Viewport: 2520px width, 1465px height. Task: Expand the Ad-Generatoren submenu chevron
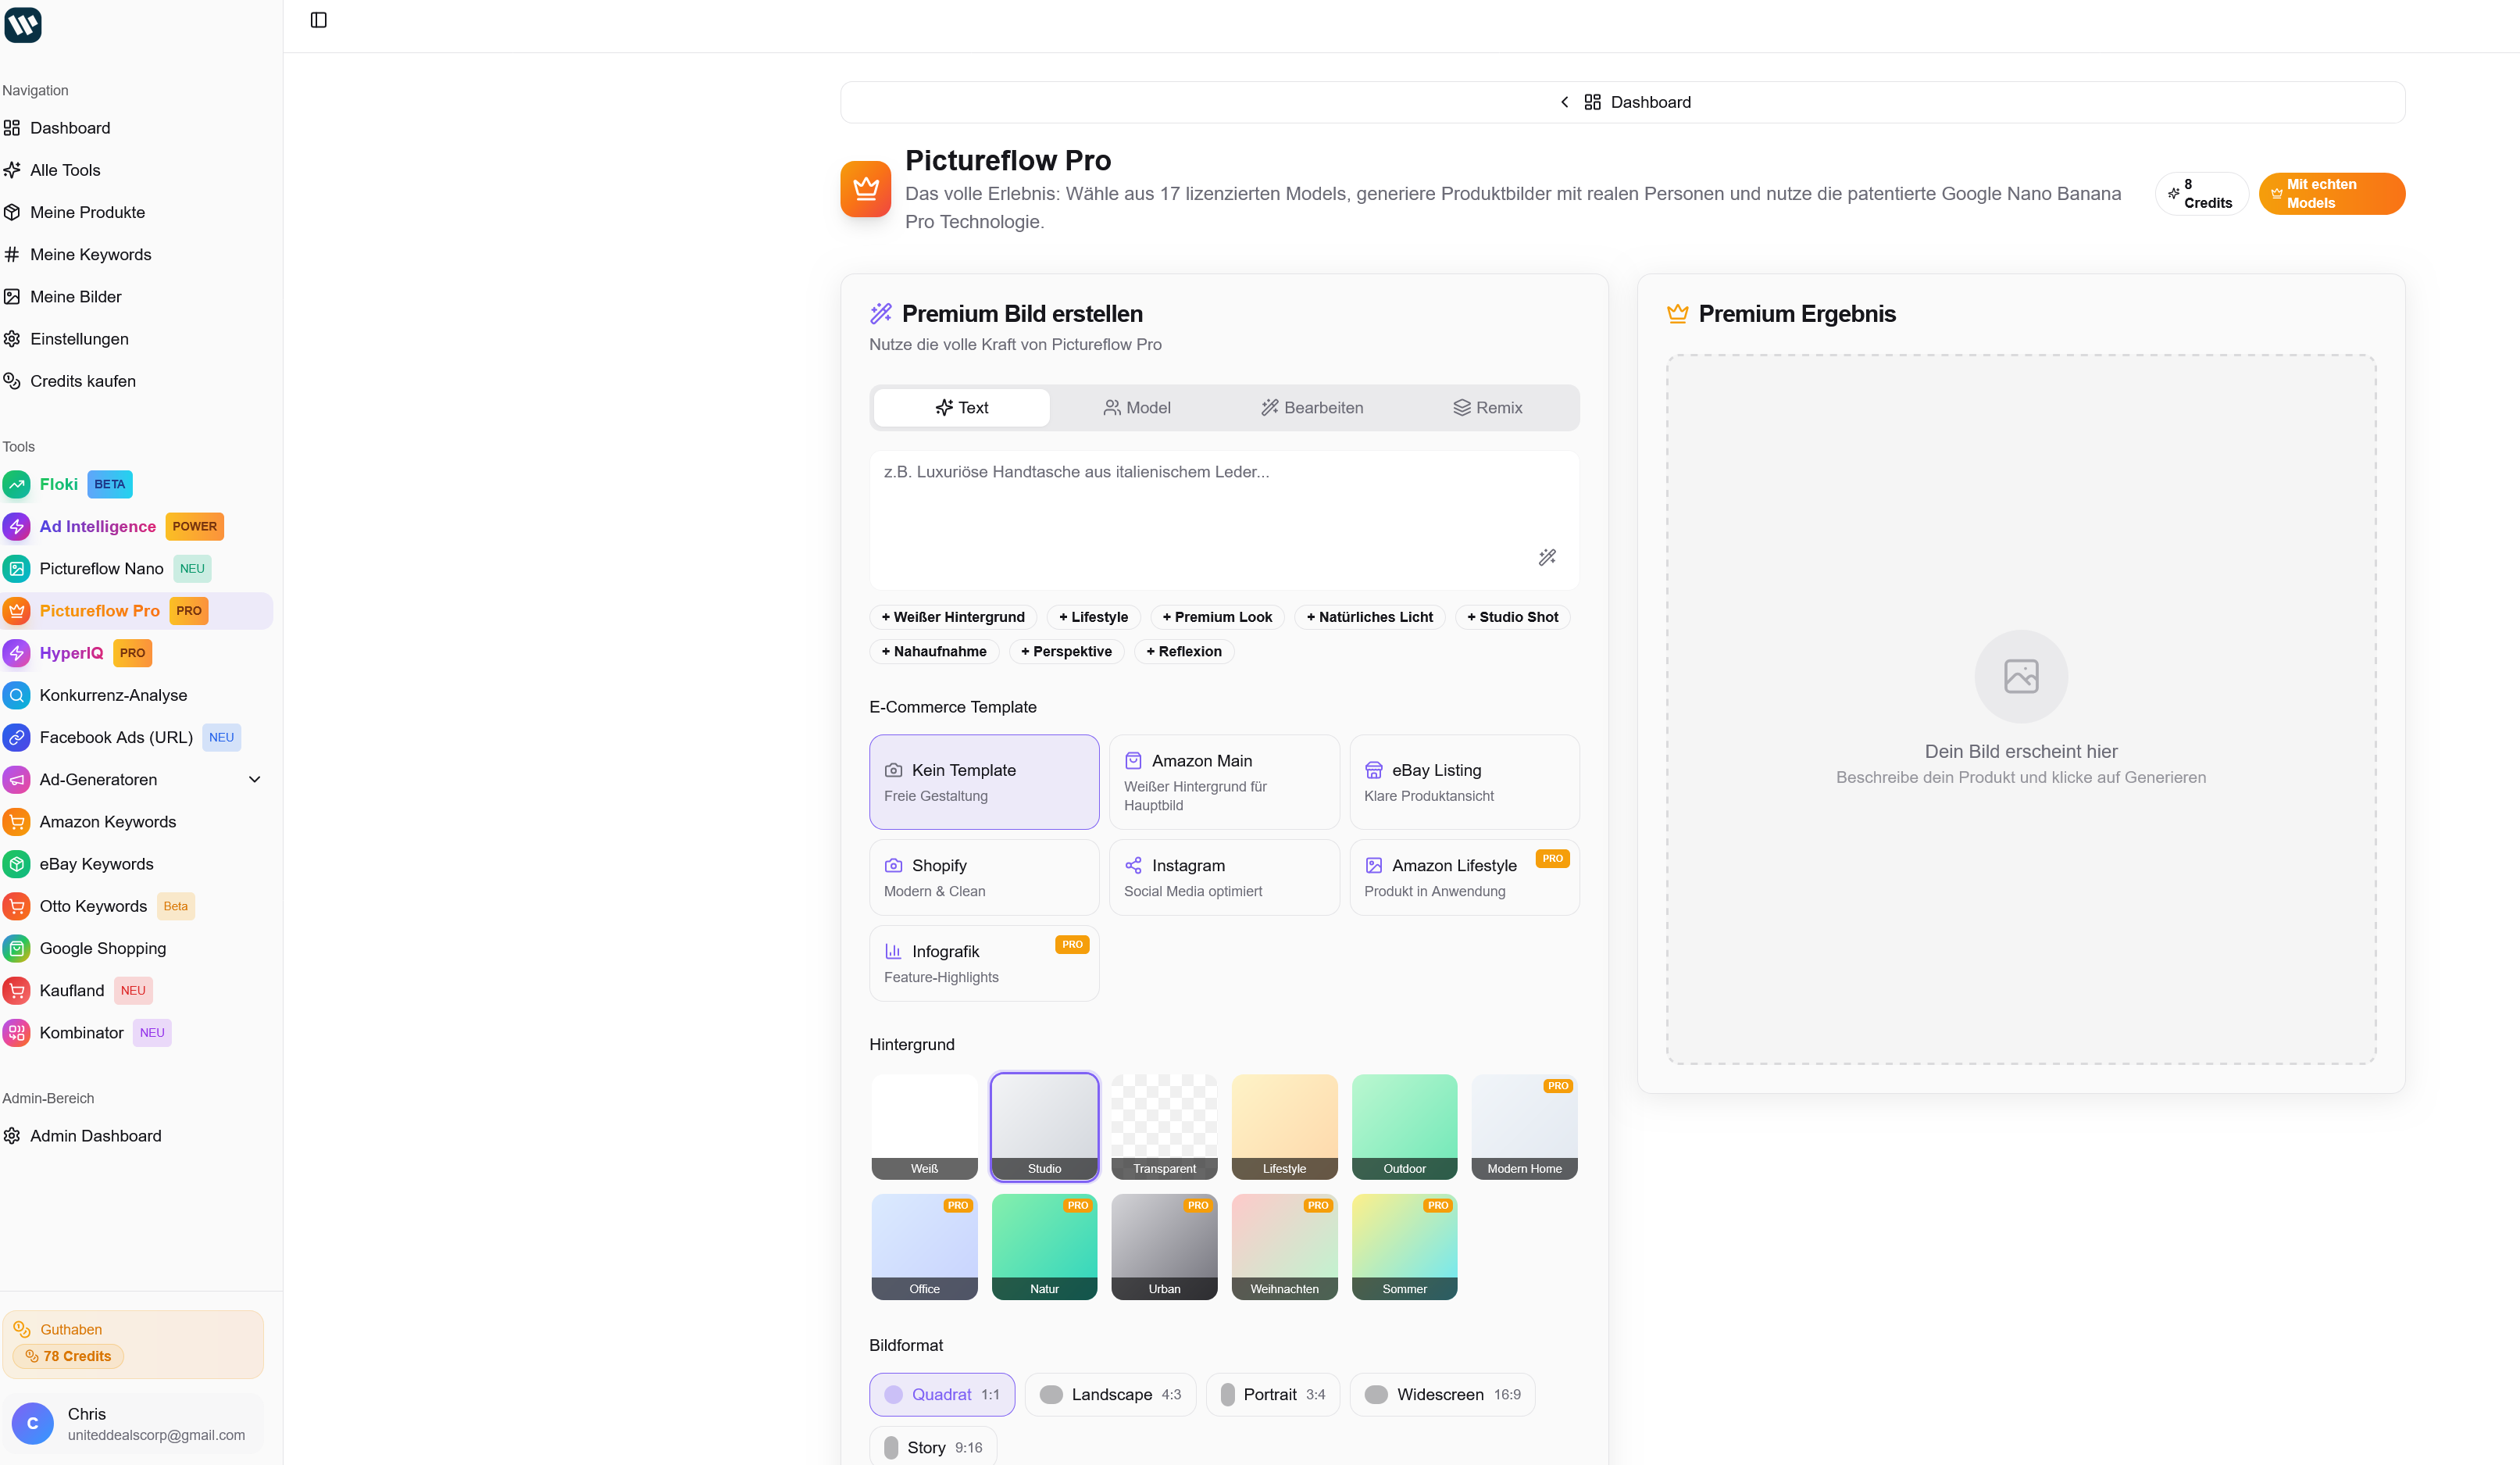(x=254, y=779)
